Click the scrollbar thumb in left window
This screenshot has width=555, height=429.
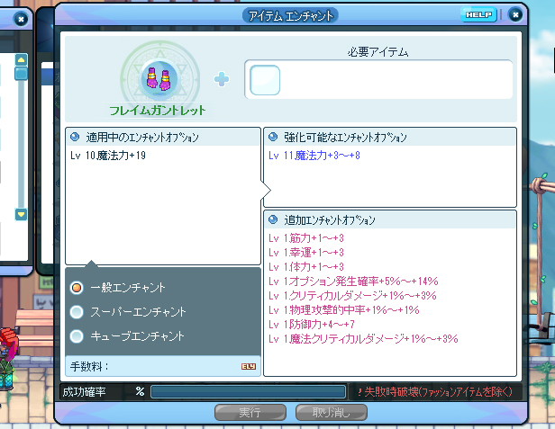22,73
